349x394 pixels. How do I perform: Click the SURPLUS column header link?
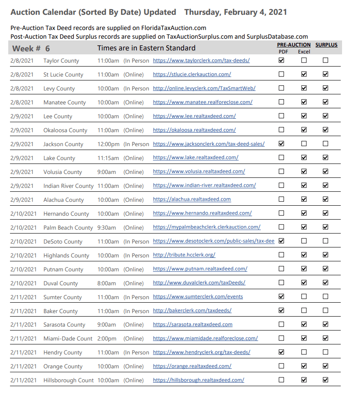pos(326,45)
